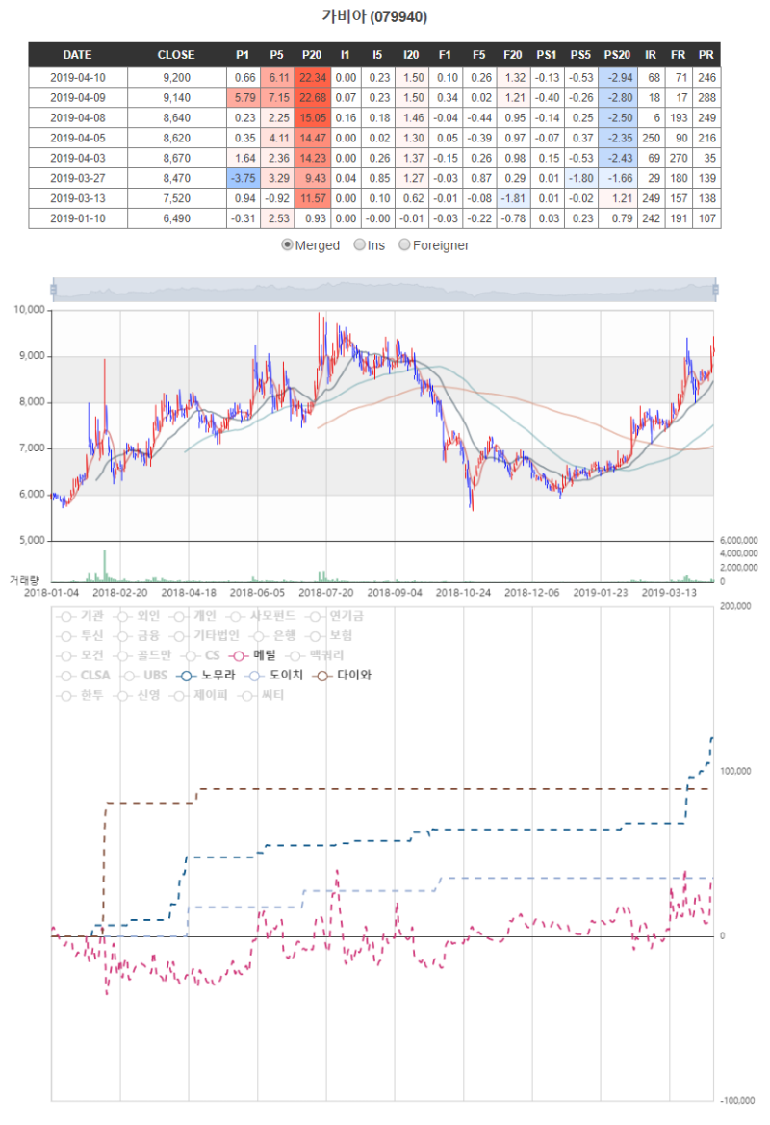The width and height of the screenshot is (770, 1125).
Task: Toggle the 연기금 legend entry
Action: [334, 616]
